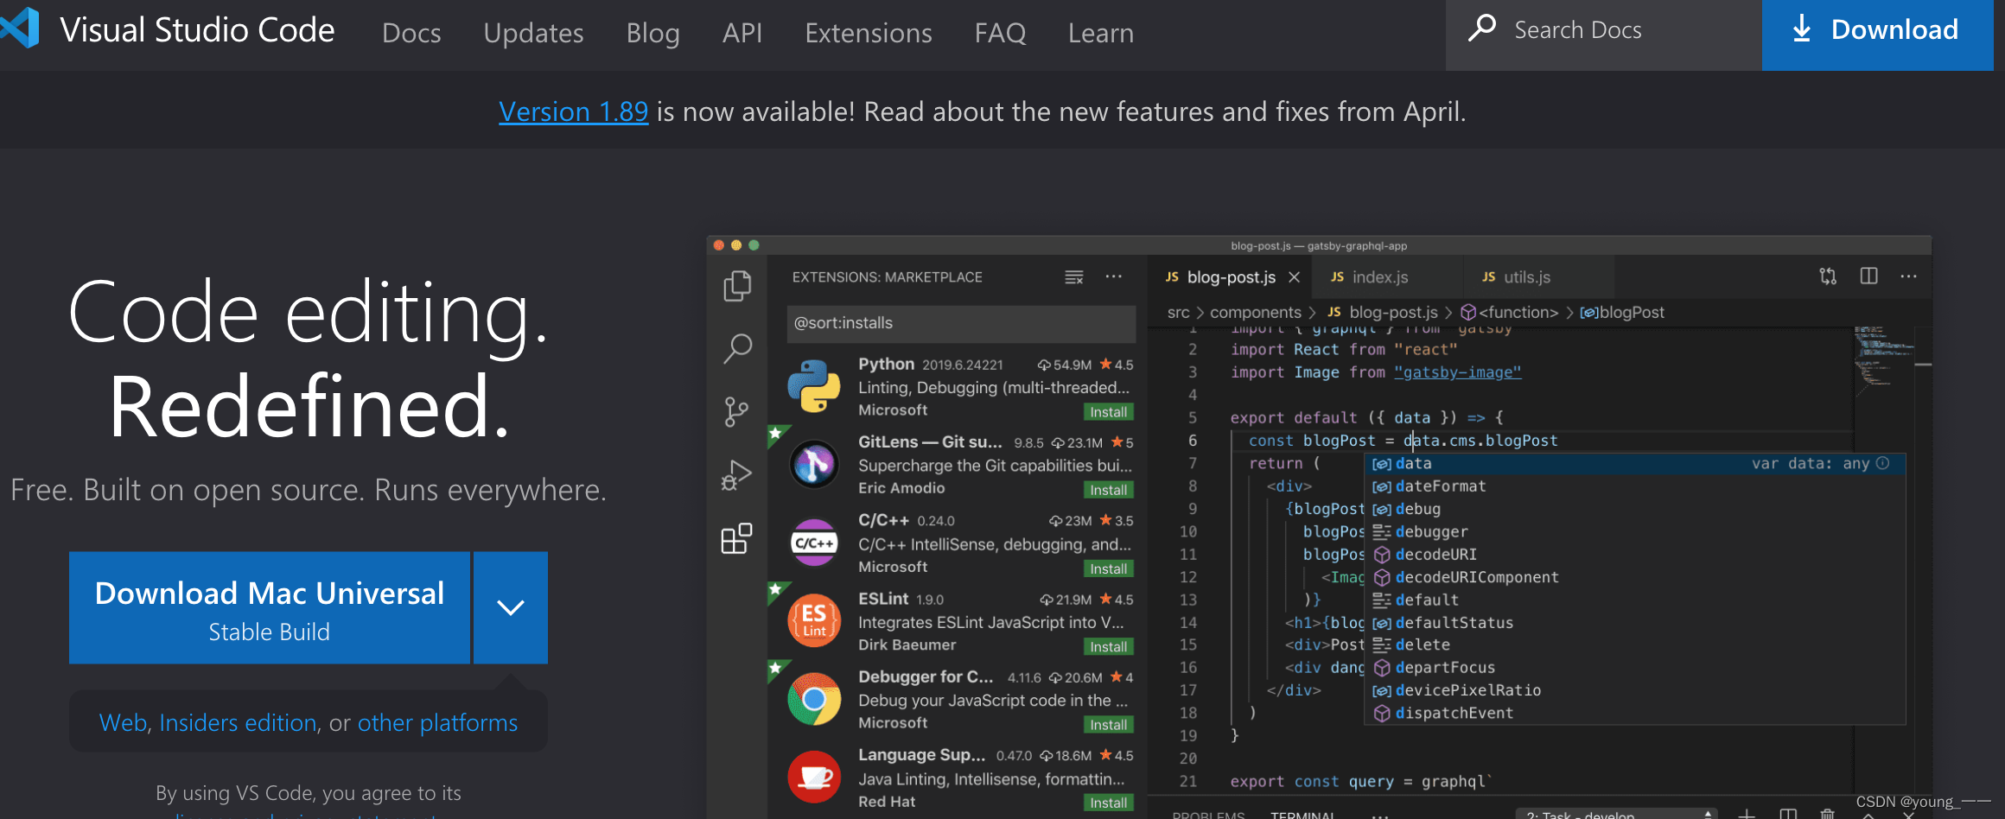Select the Explorer files icon in activity bar
Viewport: 2005px width, 819px height.
737,286
